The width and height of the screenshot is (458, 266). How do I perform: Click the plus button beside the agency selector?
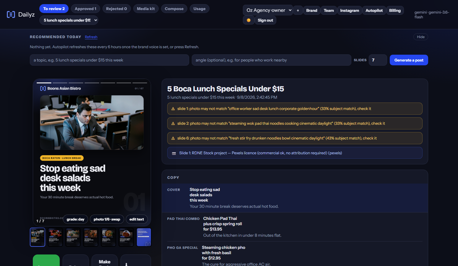(298, 10)
